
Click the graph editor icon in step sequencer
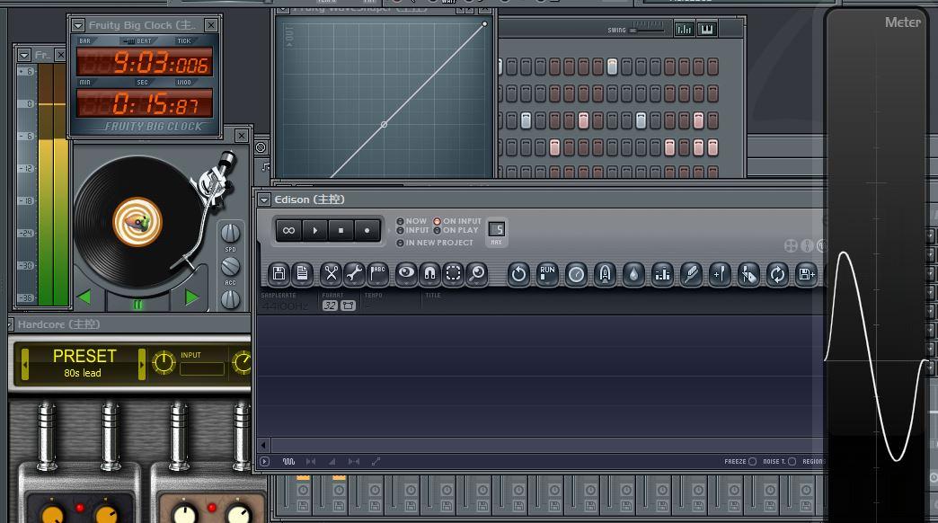685,30
